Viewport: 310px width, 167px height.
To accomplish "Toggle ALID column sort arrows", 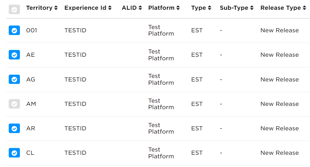I will 140,8.
